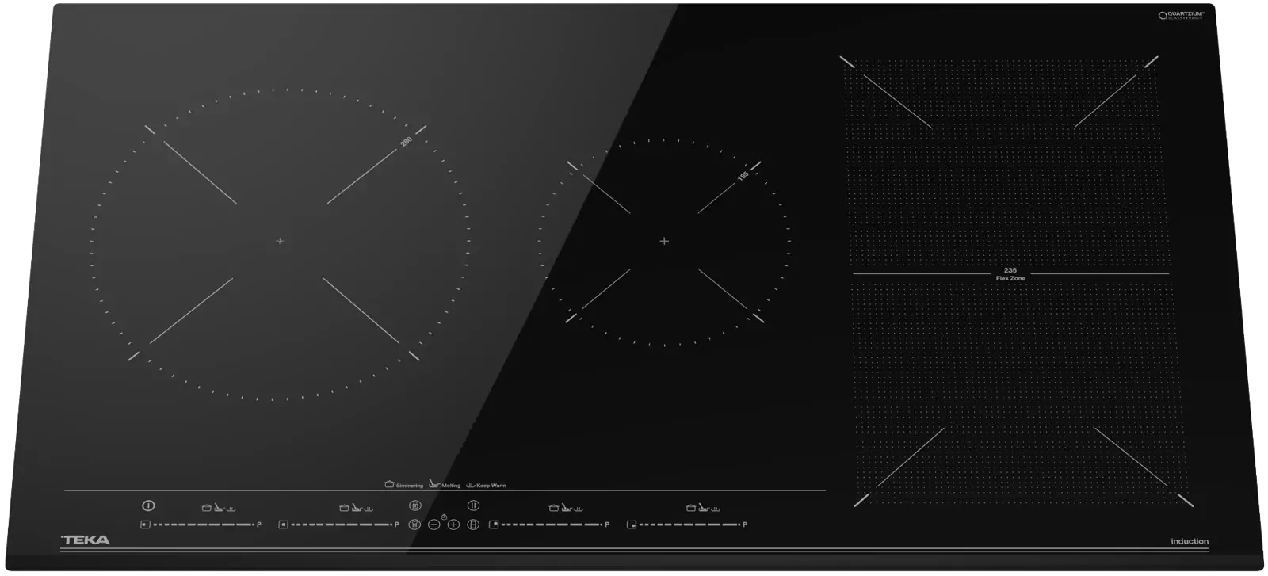Tap the Keep Warm legend label
This screenshot has height=576, width=1268.
point(491,486)
